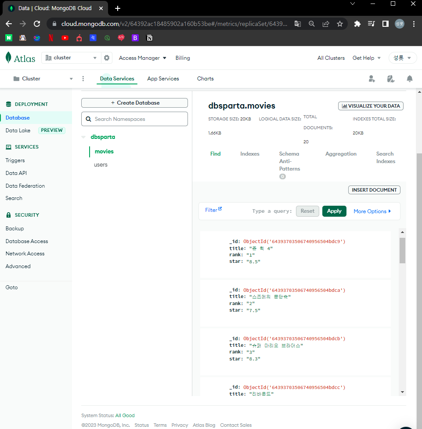
Task: Select the users collection
Action: 101,165
